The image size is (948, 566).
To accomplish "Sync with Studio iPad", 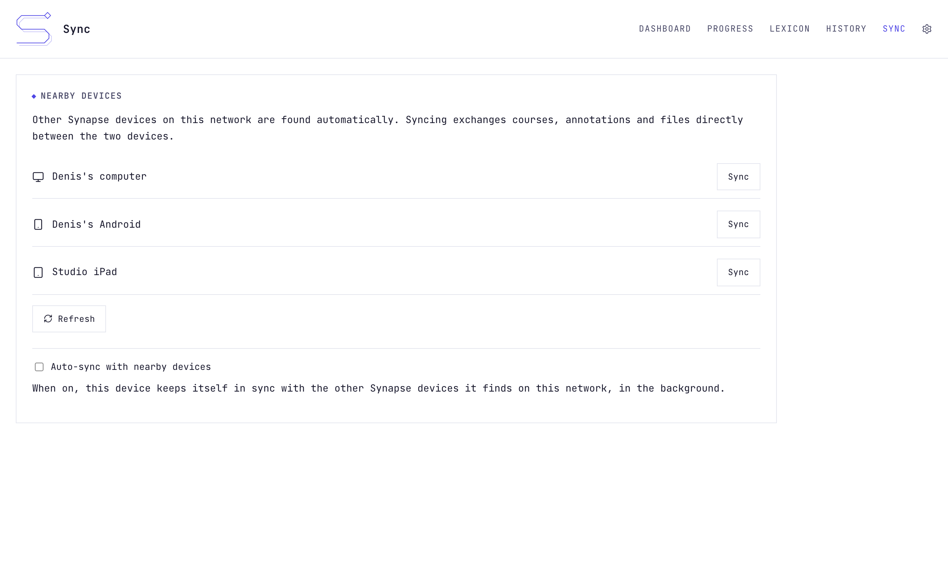I will 738,272.
